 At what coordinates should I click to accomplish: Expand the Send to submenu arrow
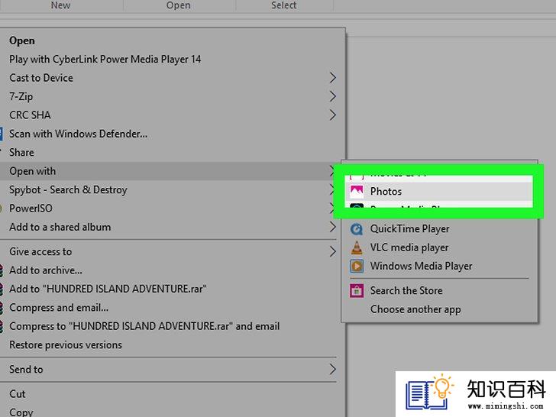tap(333, 370)
